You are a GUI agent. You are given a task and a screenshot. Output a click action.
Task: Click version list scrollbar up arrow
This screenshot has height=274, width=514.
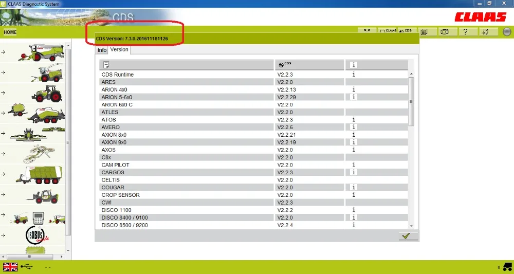(x=411, y=74)
